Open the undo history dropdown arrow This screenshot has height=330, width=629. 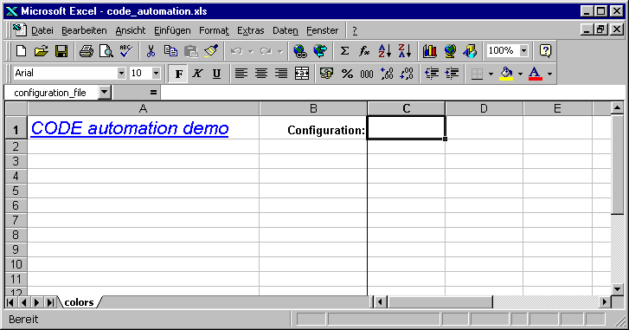tap(251, 51)
